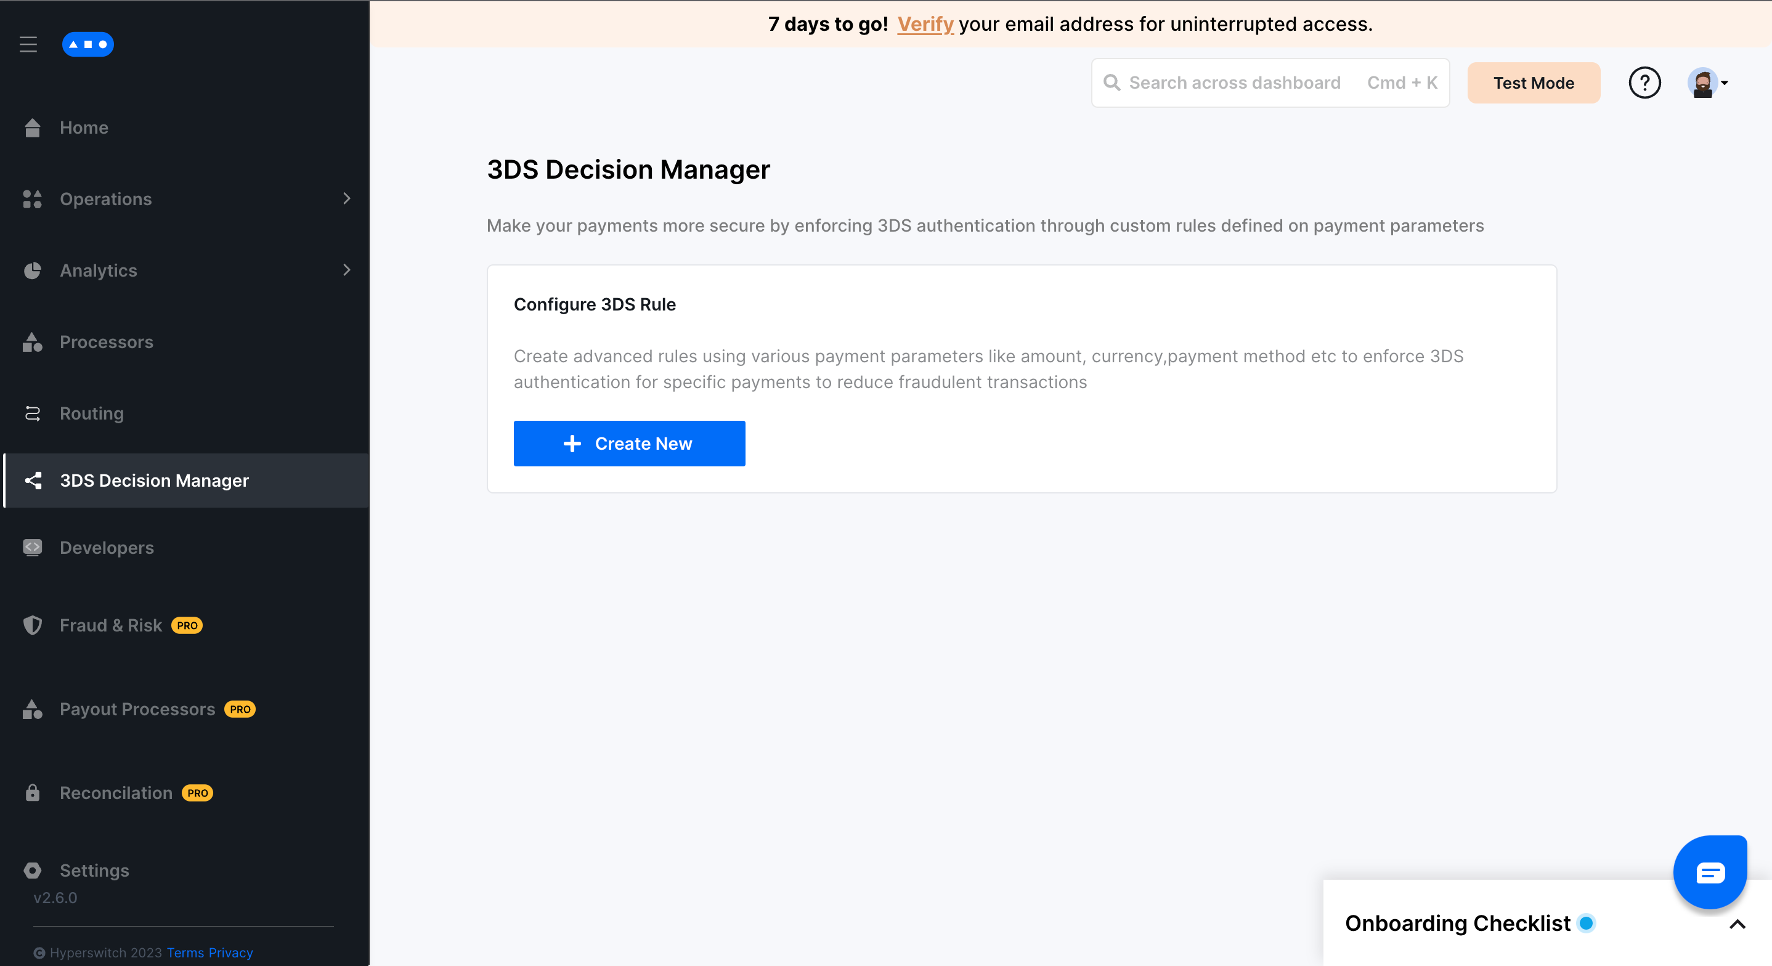Click the hamburger menu icon
This screenshot has width=1772, height=966.
pos(28,45)
